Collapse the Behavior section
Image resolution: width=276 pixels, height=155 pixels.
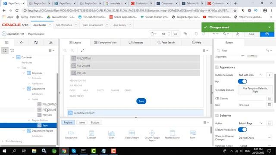pos(217,115)
